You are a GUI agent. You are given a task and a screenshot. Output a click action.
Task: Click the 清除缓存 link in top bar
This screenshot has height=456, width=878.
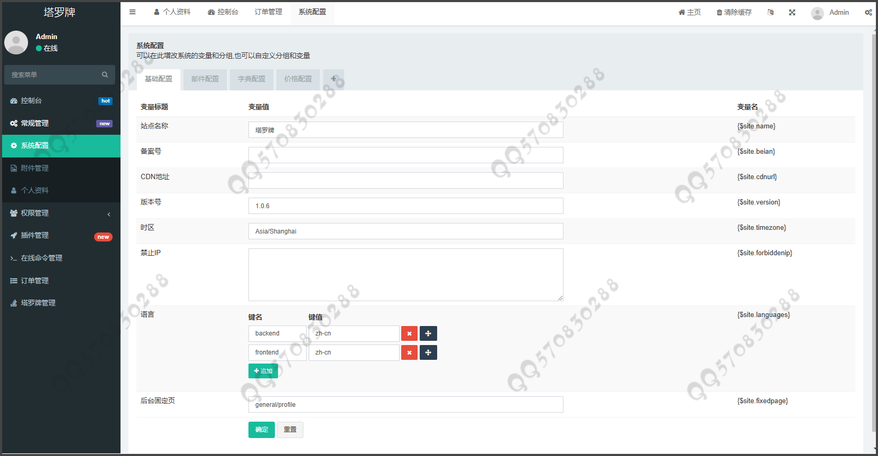pos(734,12)
